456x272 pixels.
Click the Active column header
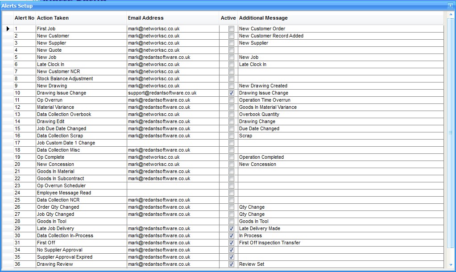[x=228, y=18]
